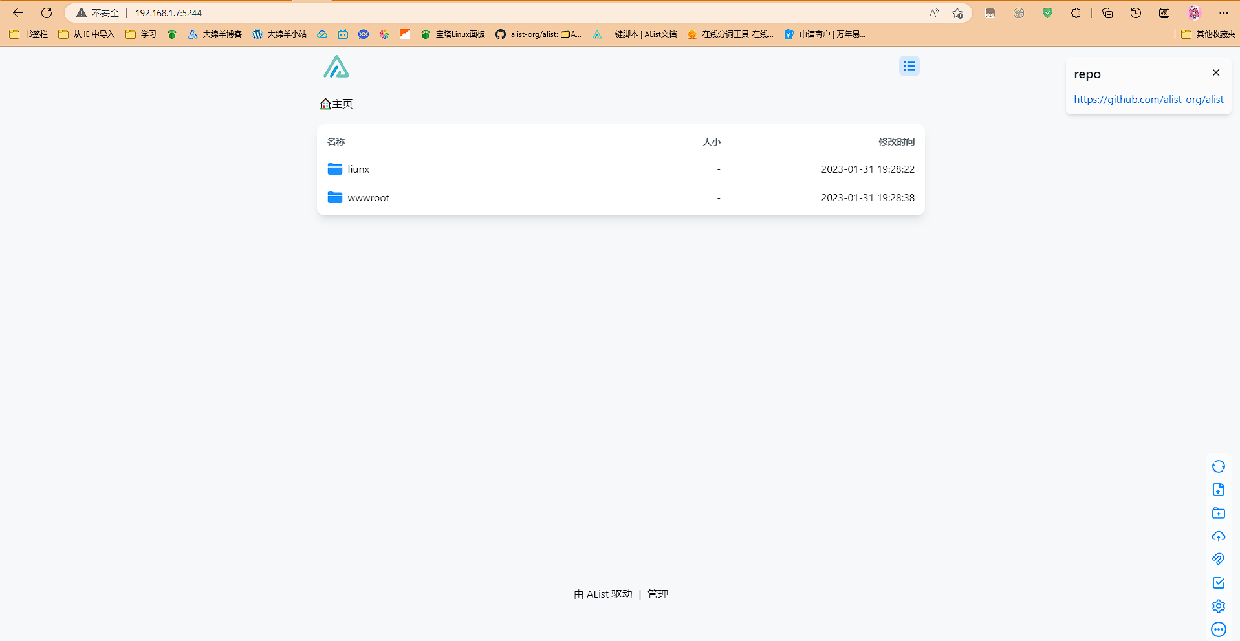Open the 书签栏 bookmarks folder
The width and height of the screenshot is (1240, 641).
coord(28,34)
